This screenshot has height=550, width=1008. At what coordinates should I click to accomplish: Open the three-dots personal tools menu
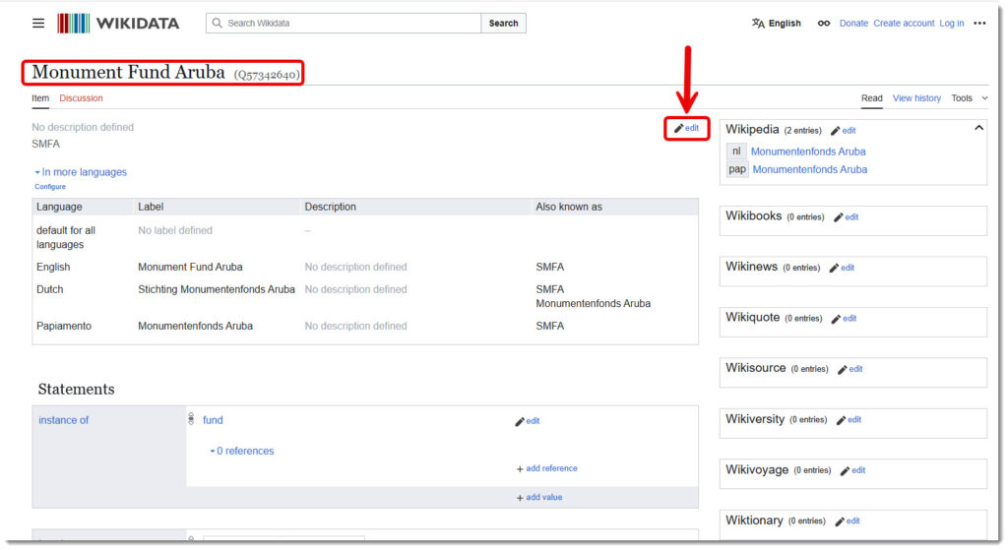(x=979, y=24)
